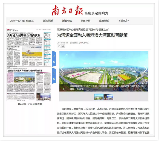This screenshot has height=141, width=159.
Task: Select first slideshow thumbnail of aerial view
Action: [99, 97]
